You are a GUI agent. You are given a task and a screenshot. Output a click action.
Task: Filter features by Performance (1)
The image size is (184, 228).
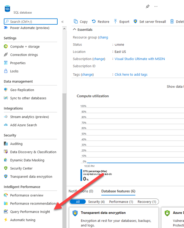click(x=121, y=202)
